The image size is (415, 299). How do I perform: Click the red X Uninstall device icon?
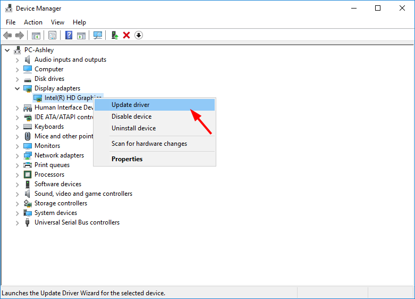coord(126,35)
